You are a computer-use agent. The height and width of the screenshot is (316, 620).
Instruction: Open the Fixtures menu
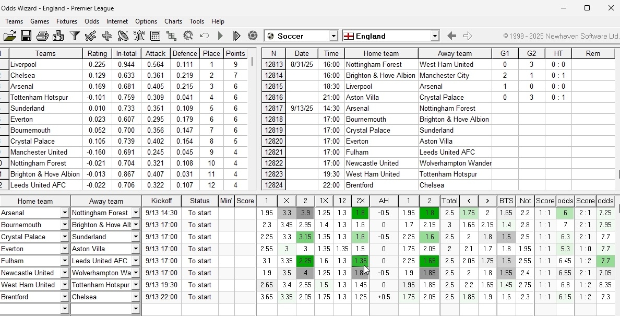[x=66, y=21]
